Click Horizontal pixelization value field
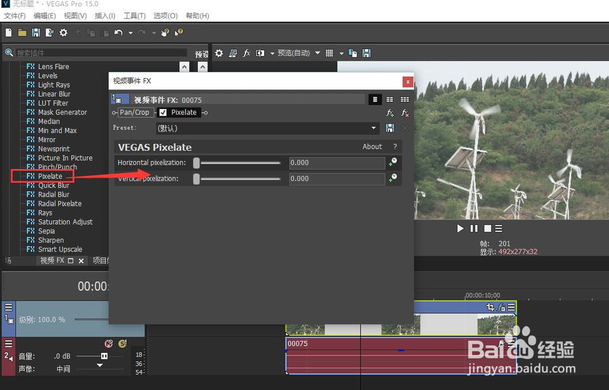 click(x=337, y=162)
